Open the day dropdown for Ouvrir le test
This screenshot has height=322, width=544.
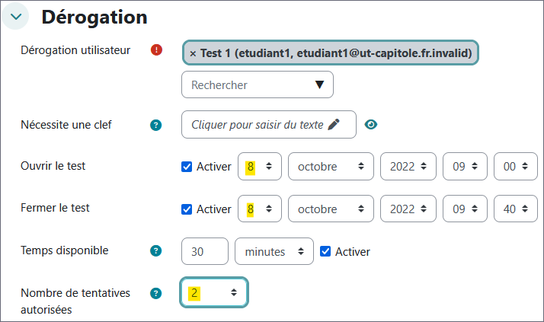tap(260, 167)
